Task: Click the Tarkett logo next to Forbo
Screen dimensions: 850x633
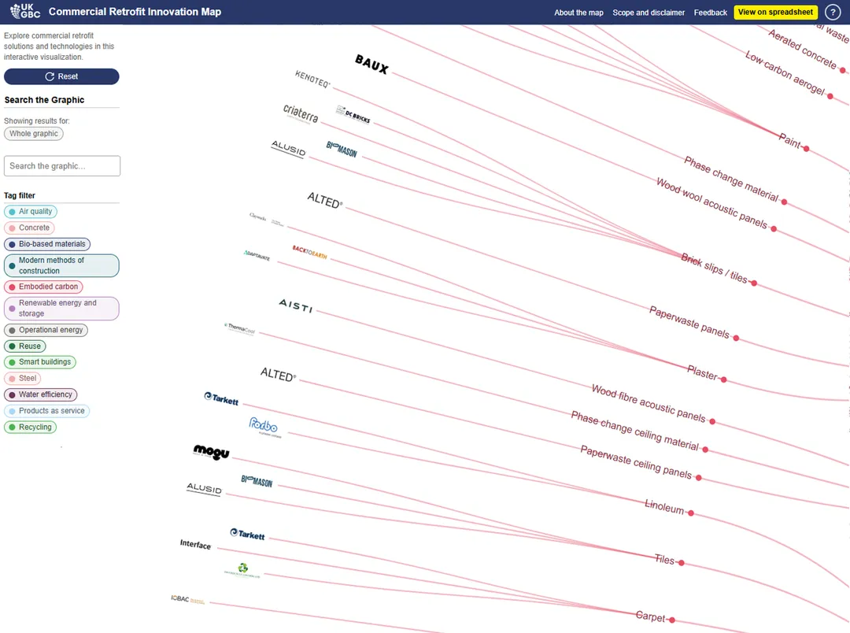Action: click(221, 398)
